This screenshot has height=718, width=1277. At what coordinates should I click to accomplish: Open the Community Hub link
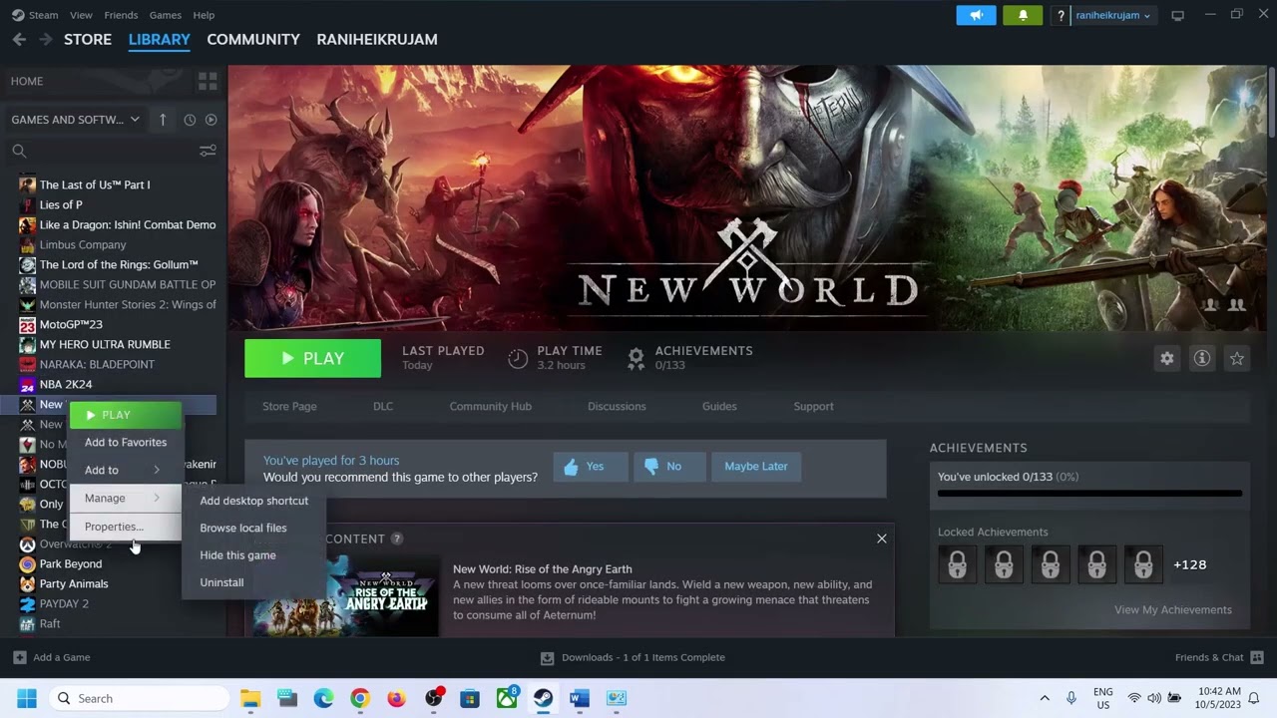click(x=490, y=406)
